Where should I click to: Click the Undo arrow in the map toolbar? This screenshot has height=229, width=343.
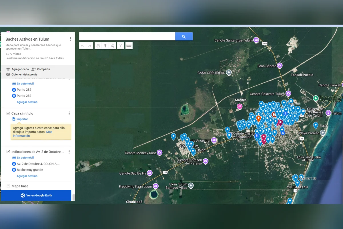(x=83, y=46)
